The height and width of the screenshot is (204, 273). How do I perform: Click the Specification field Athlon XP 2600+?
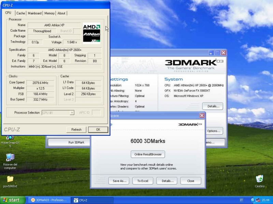coord(64,50)
